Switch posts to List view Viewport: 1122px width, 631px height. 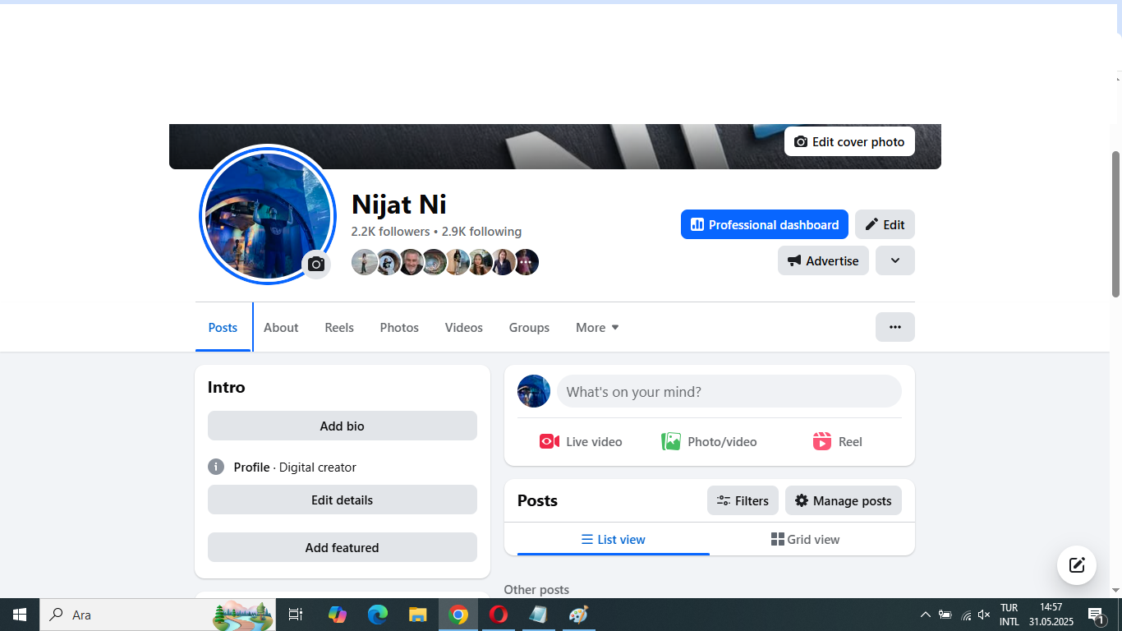tap(613, 540)
